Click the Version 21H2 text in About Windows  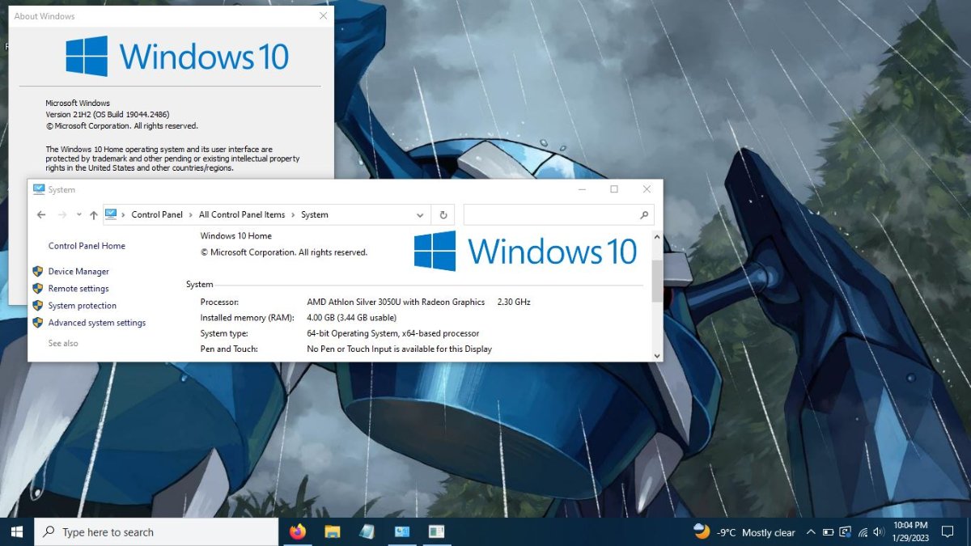pyautogui.click(x=108, y=115)
